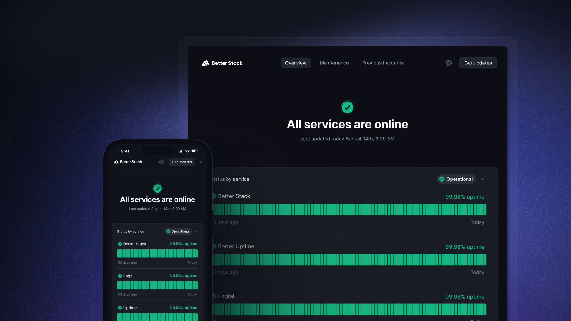Open the dropdown chevron beside Get updates on phone

[x=201, y=162]
